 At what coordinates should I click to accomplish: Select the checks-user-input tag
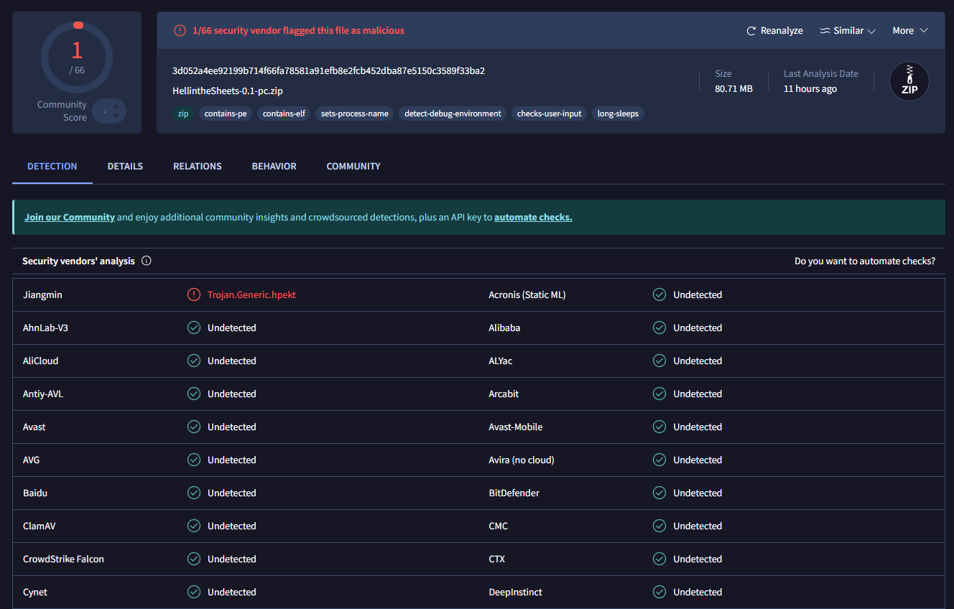pyautogui.click(x=550, y=113)
